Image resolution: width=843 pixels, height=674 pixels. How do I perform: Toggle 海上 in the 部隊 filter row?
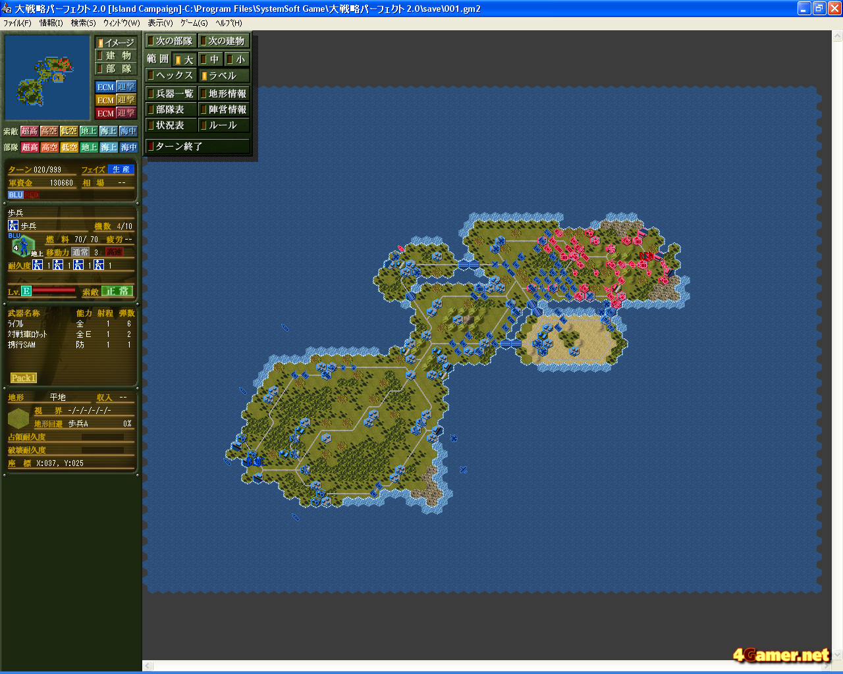(x=109, y=147)
